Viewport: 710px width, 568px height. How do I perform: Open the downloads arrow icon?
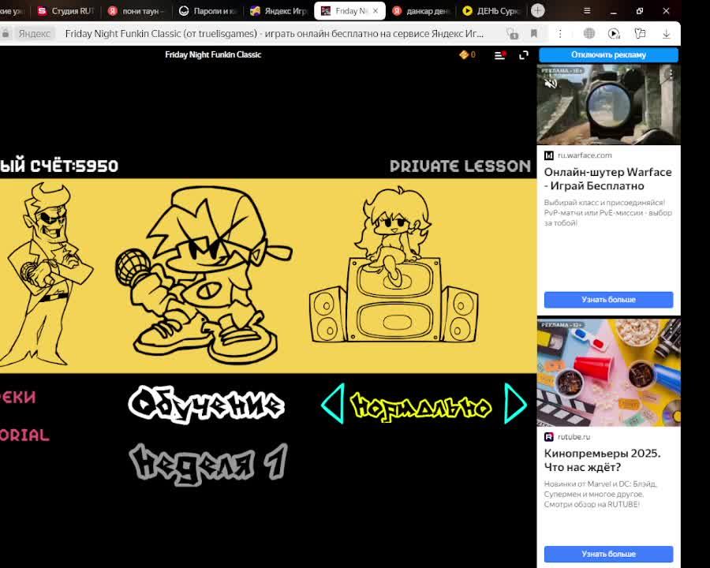[666, 33]
